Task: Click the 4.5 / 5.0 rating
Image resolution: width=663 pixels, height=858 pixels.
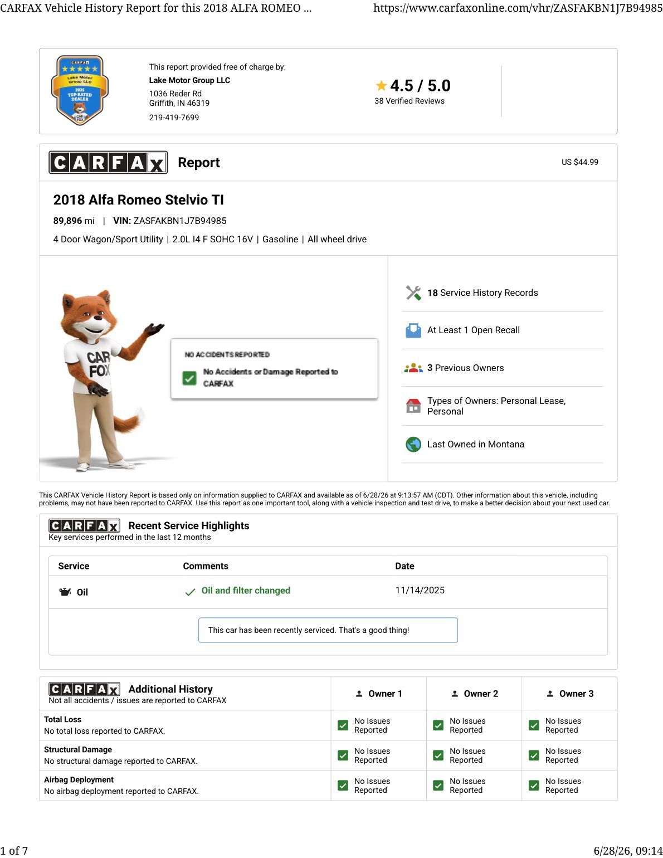Action: 420,86
